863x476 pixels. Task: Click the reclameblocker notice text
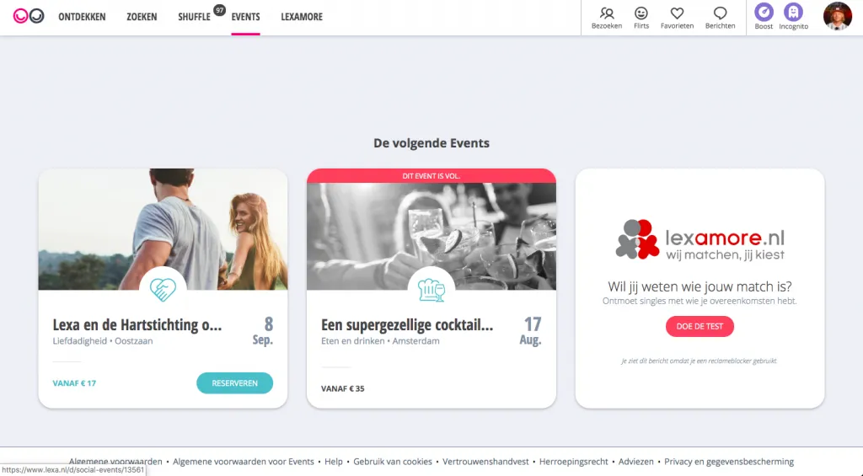tap(700, 361)
